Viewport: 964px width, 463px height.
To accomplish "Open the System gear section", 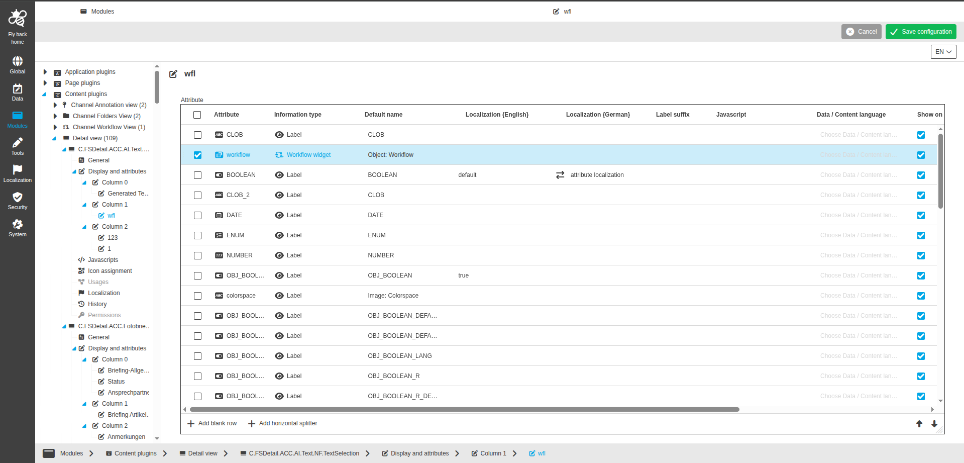I will (18, 228).
